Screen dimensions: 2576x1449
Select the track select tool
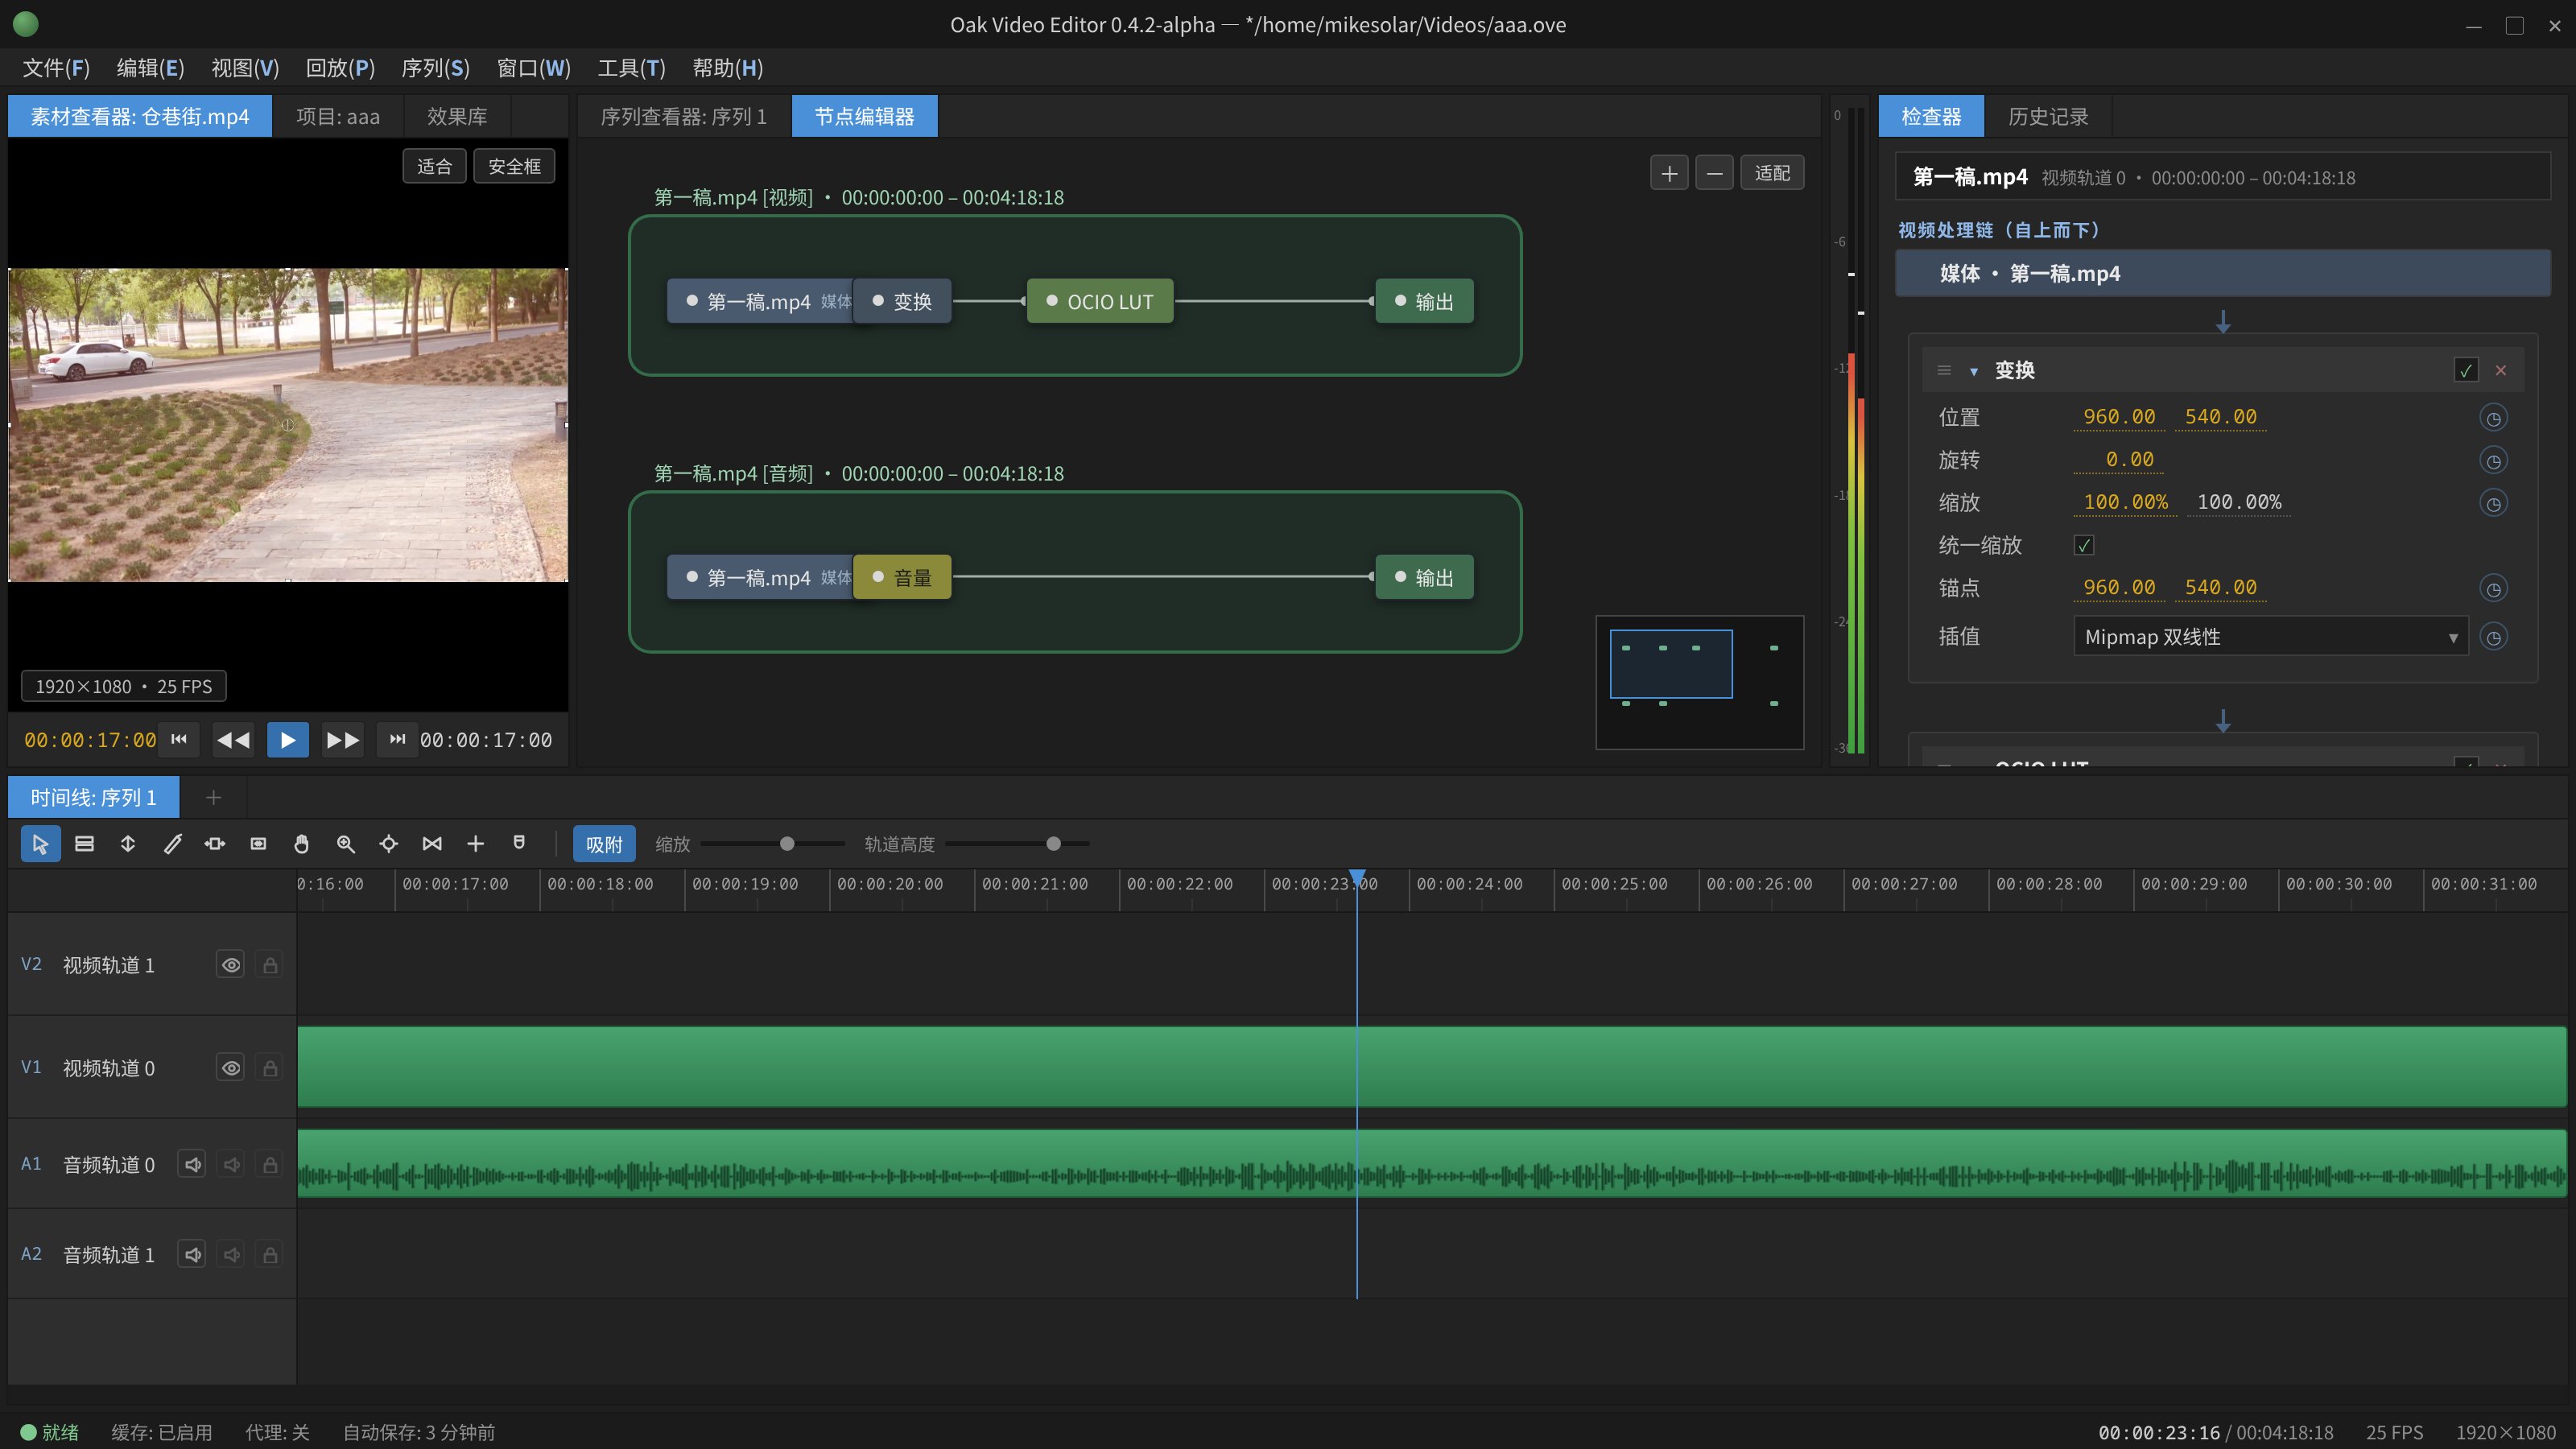pos(84,844)
